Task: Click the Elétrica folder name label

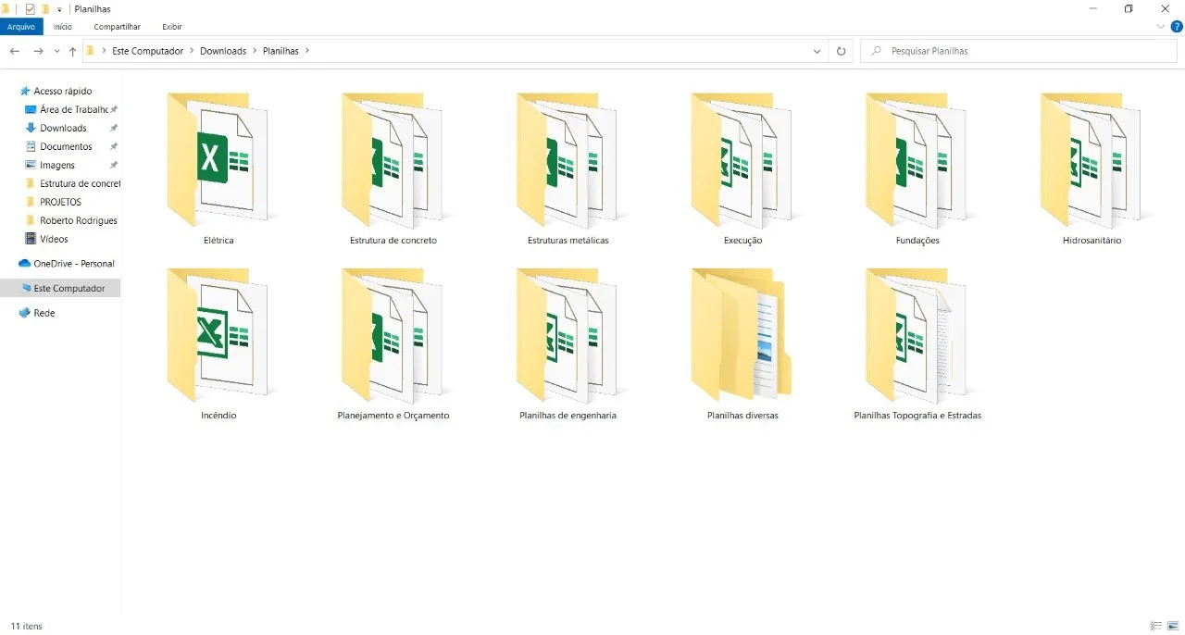Action: 218,240
